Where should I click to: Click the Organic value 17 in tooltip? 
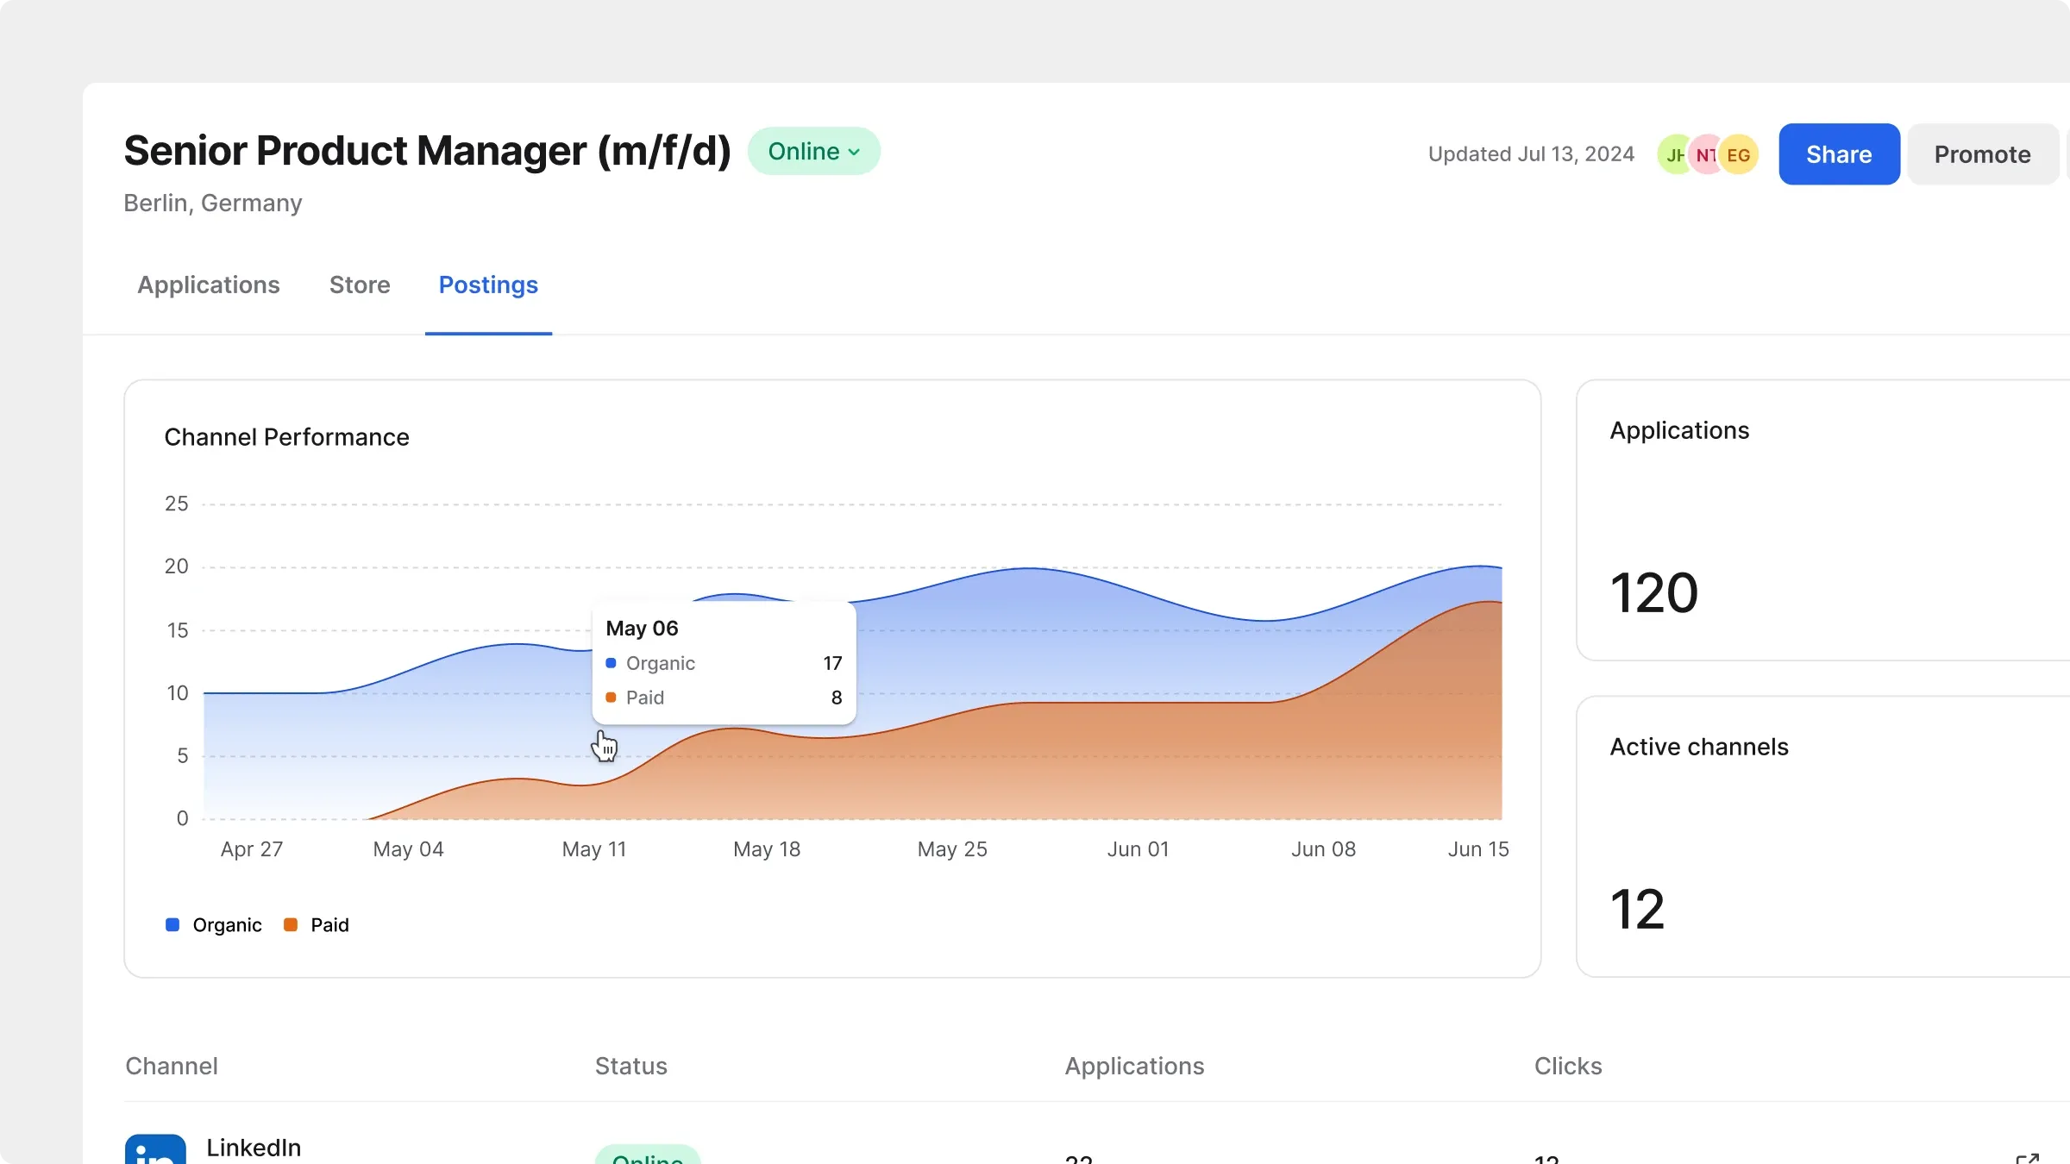tap(832, 663)
